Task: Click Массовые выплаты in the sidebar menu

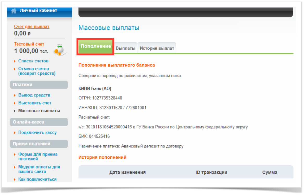Action: pos(39,111)
